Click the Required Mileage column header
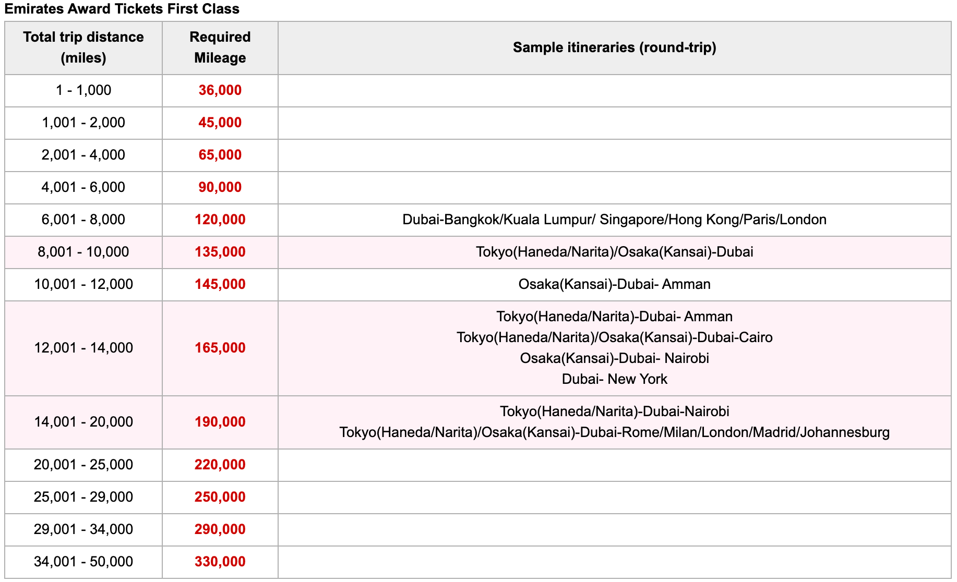 click(x=220, y=47)
